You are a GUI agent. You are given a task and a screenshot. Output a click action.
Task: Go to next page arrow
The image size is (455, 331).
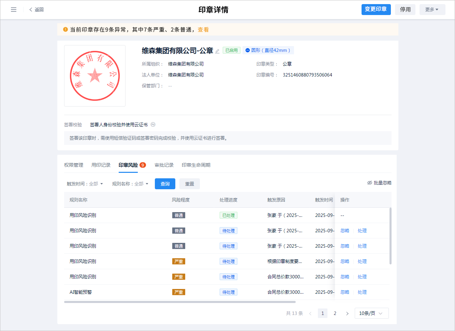coord(347,313)
